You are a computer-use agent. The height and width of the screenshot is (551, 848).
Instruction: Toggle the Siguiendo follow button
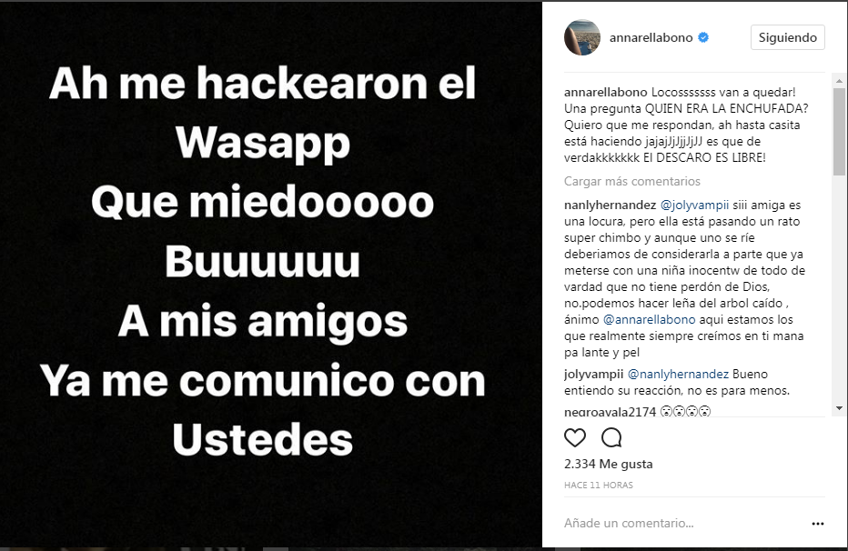[787, 37]
